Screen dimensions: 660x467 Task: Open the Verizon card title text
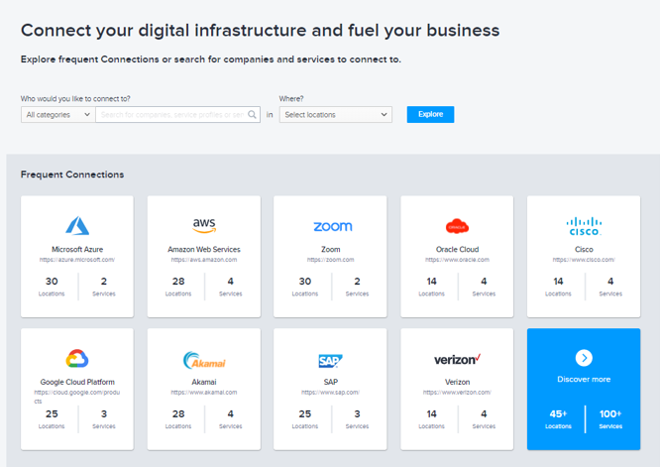tap(457, 382)
